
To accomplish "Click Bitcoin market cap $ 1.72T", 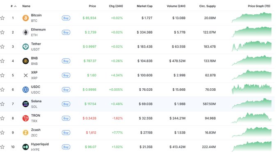I will coord(147,18).
